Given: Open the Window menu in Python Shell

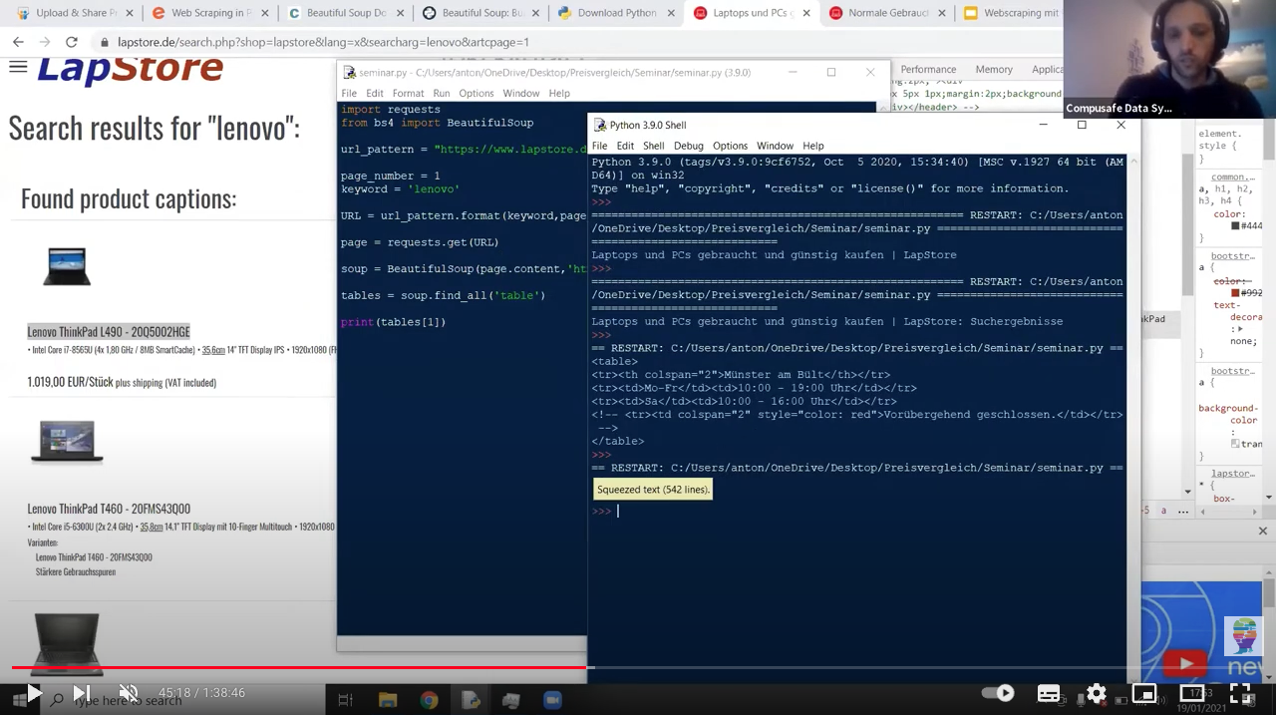Looking at the screenshot, I should [775, 146].
